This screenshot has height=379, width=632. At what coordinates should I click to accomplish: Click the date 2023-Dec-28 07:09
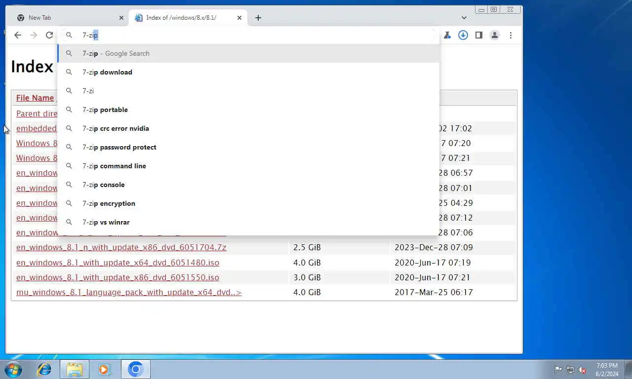click(434, 247)
